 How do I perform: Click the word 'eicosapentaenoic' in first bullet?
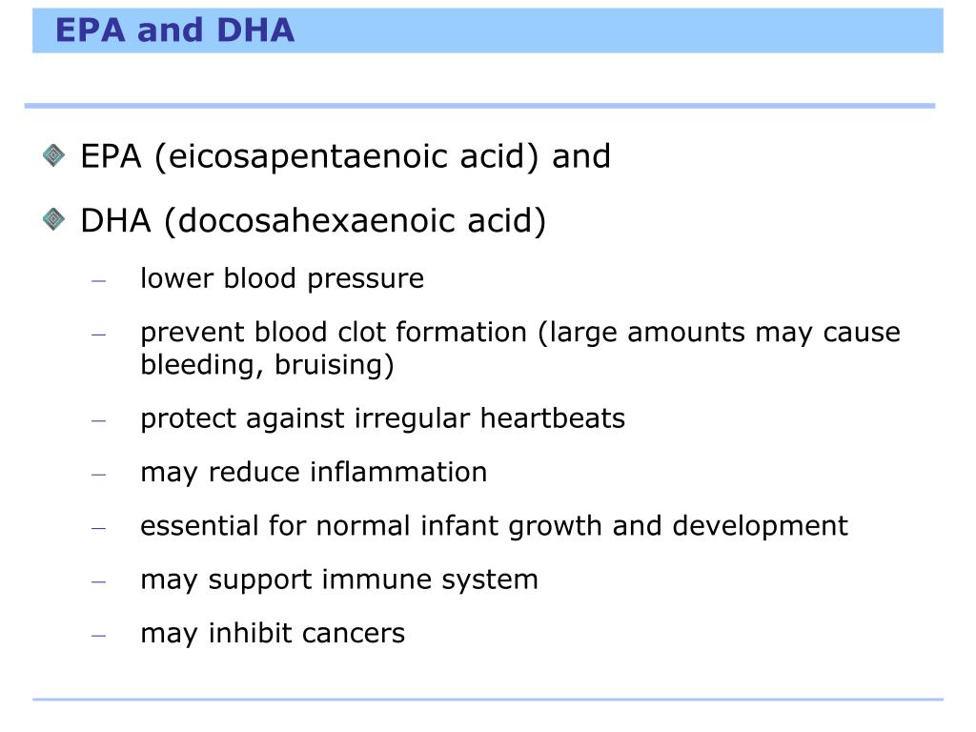[308, 156]
